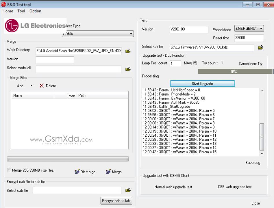
Task: Click the merge progress bar
Action: click(68, 159)
